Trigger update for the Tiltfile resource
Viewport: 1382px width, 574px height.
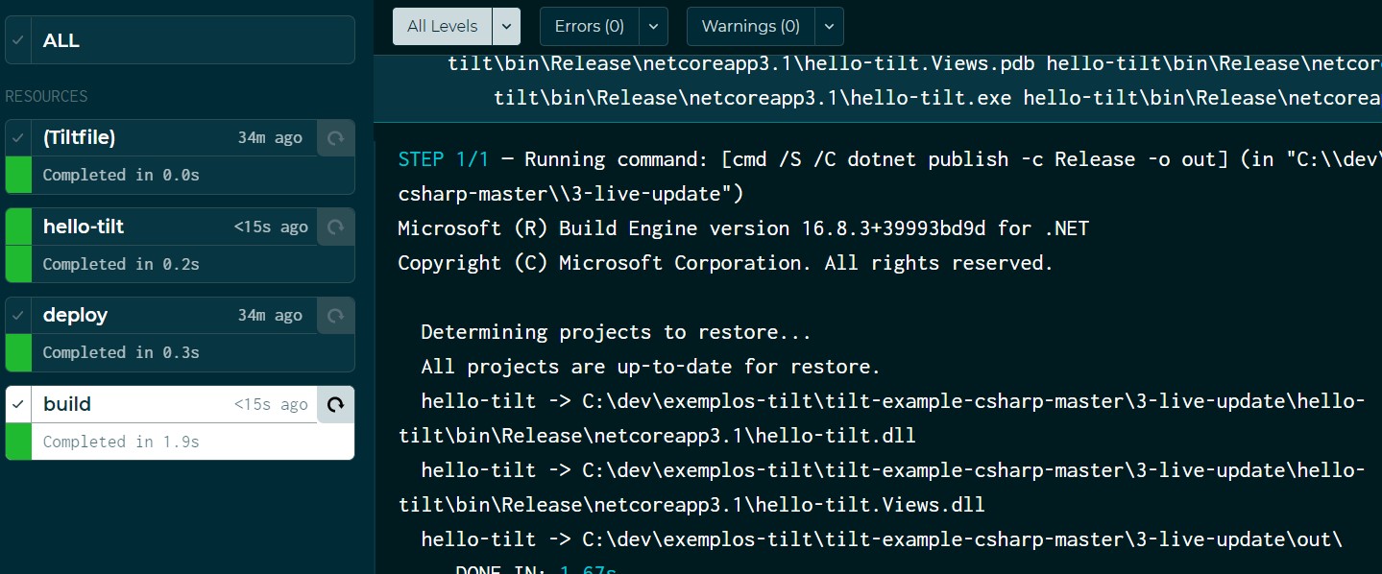click(335, 138)
